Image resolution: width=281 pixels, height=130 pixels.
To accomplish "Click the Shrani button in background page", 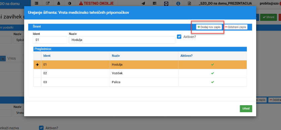I will pyautogui.click(x=269, y=17).
